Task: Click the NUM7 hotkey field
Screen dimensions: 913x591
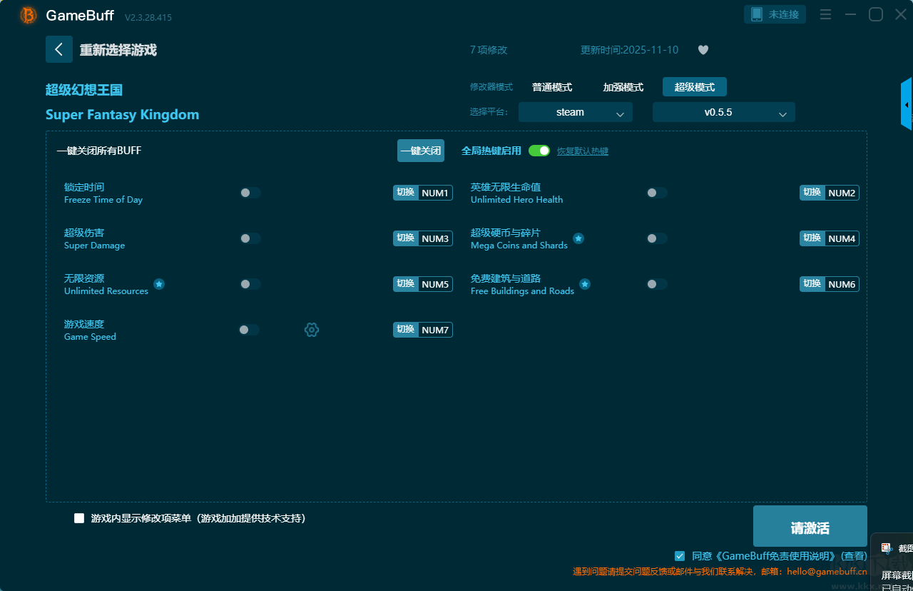Action: coord(435,330)
